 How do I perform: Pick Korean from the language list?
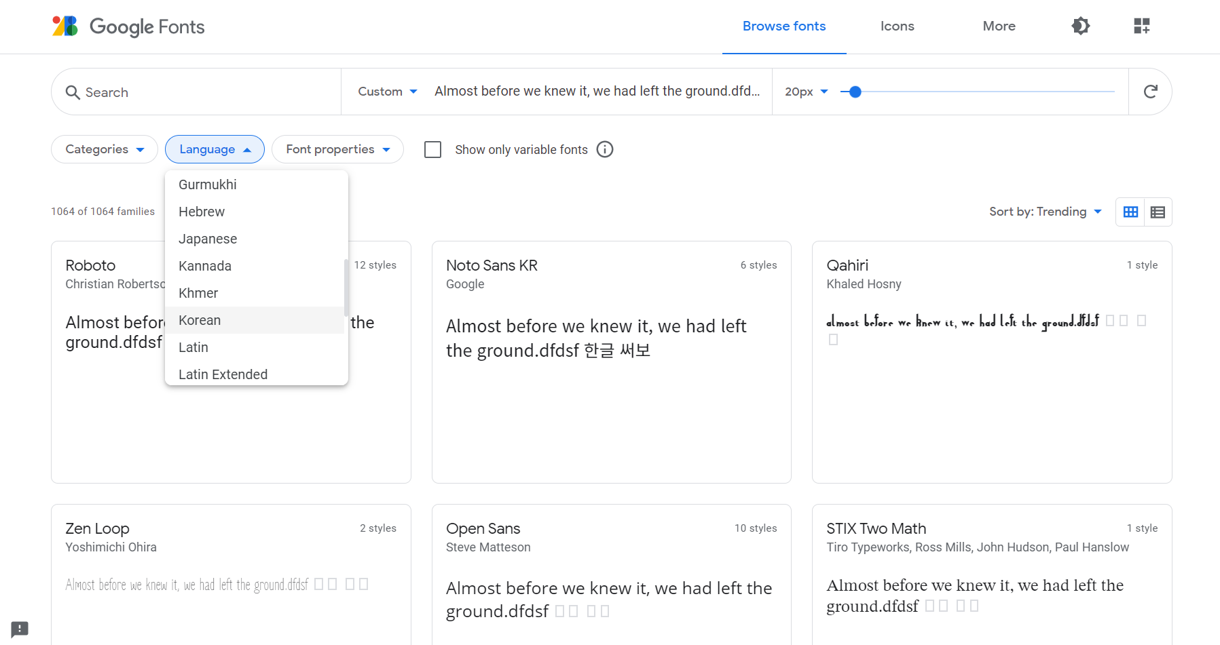click(x=255, y=320)
